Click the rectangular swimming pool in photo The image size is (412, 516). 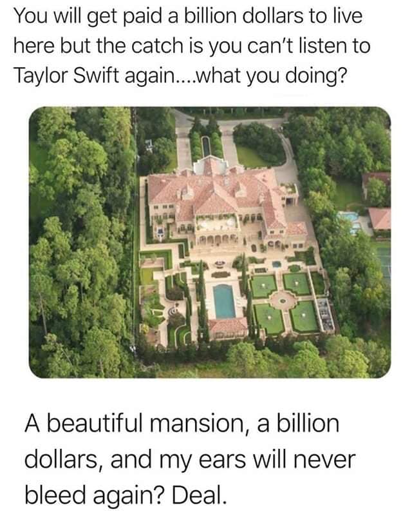click(x=224, y=301)
